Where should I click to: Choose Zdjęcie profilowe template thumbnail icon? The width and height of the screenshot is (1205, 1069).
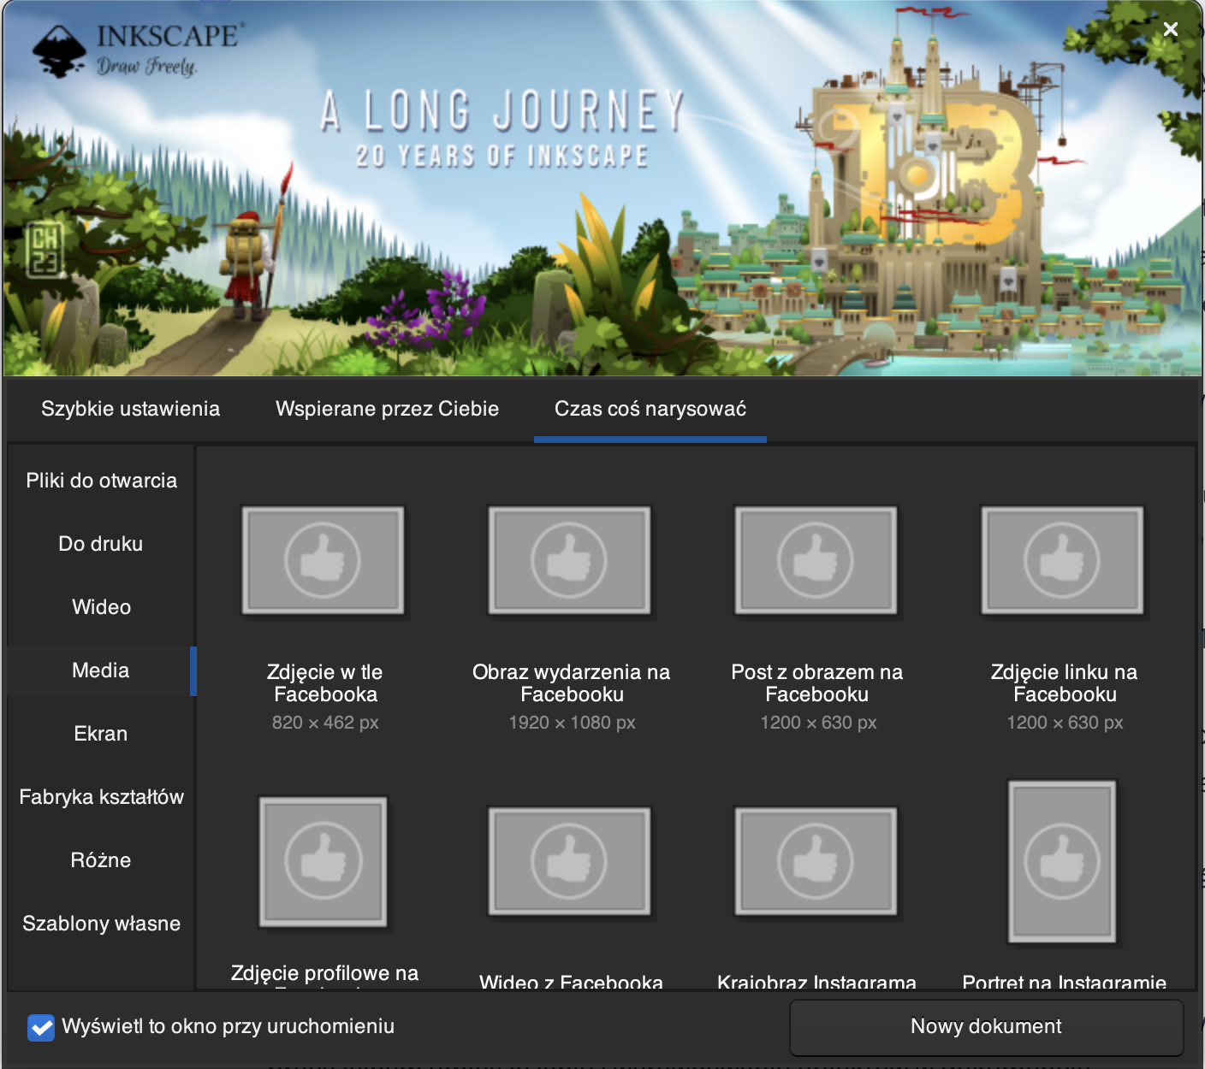click(323, 861)
